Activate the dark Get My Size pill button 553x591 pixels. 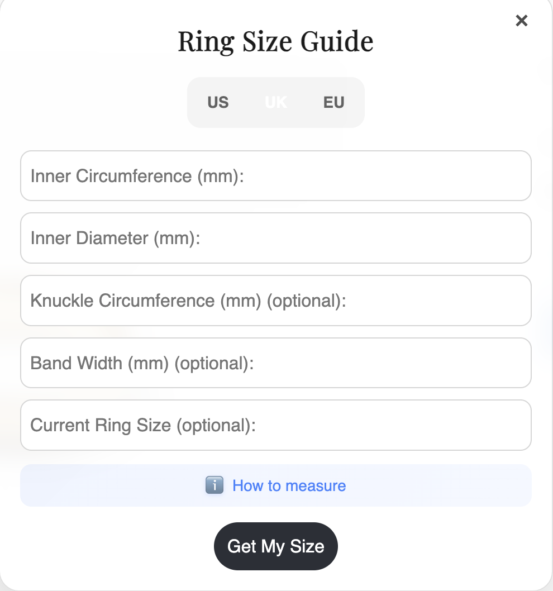pyautogui.click(x=275, y=546)
